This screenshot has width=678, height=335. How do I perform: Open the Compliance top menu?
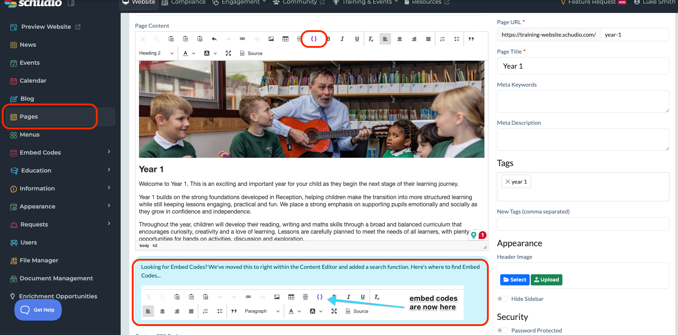(184, 2)
